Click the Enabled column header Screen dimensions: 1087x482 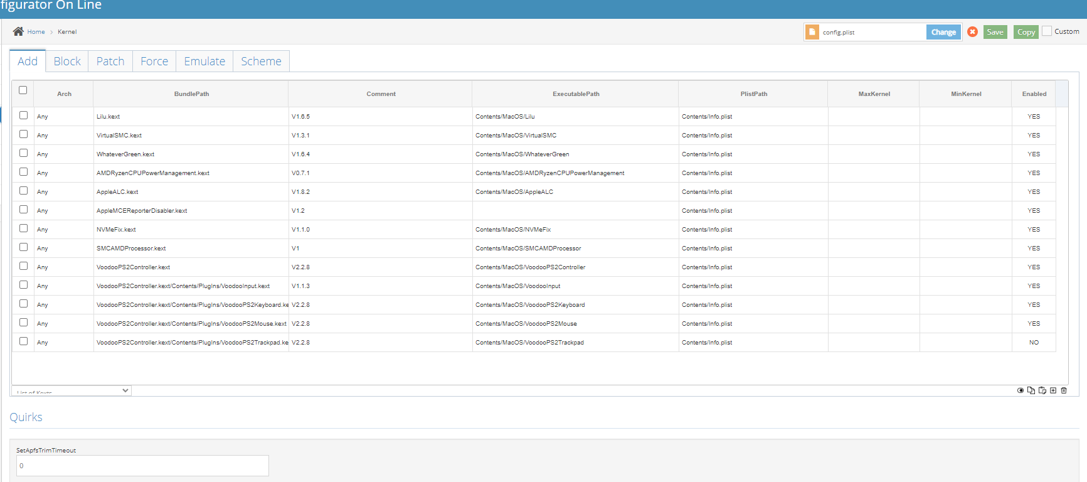[1034, 94]
